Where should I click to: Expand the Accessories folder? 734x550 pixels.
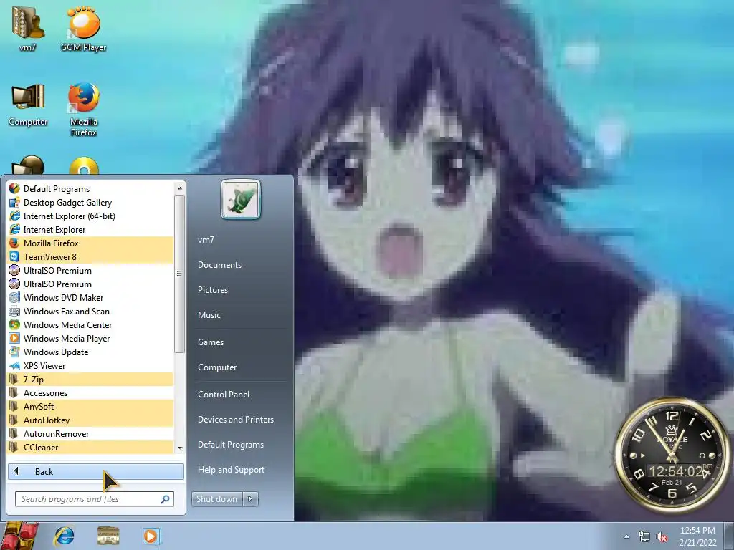coord(91,393)
